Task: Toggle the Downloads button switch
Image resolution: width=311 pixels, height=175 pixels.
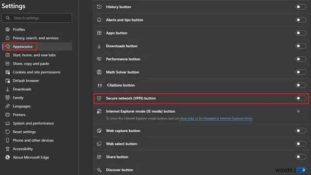Action: pos(301,46)
